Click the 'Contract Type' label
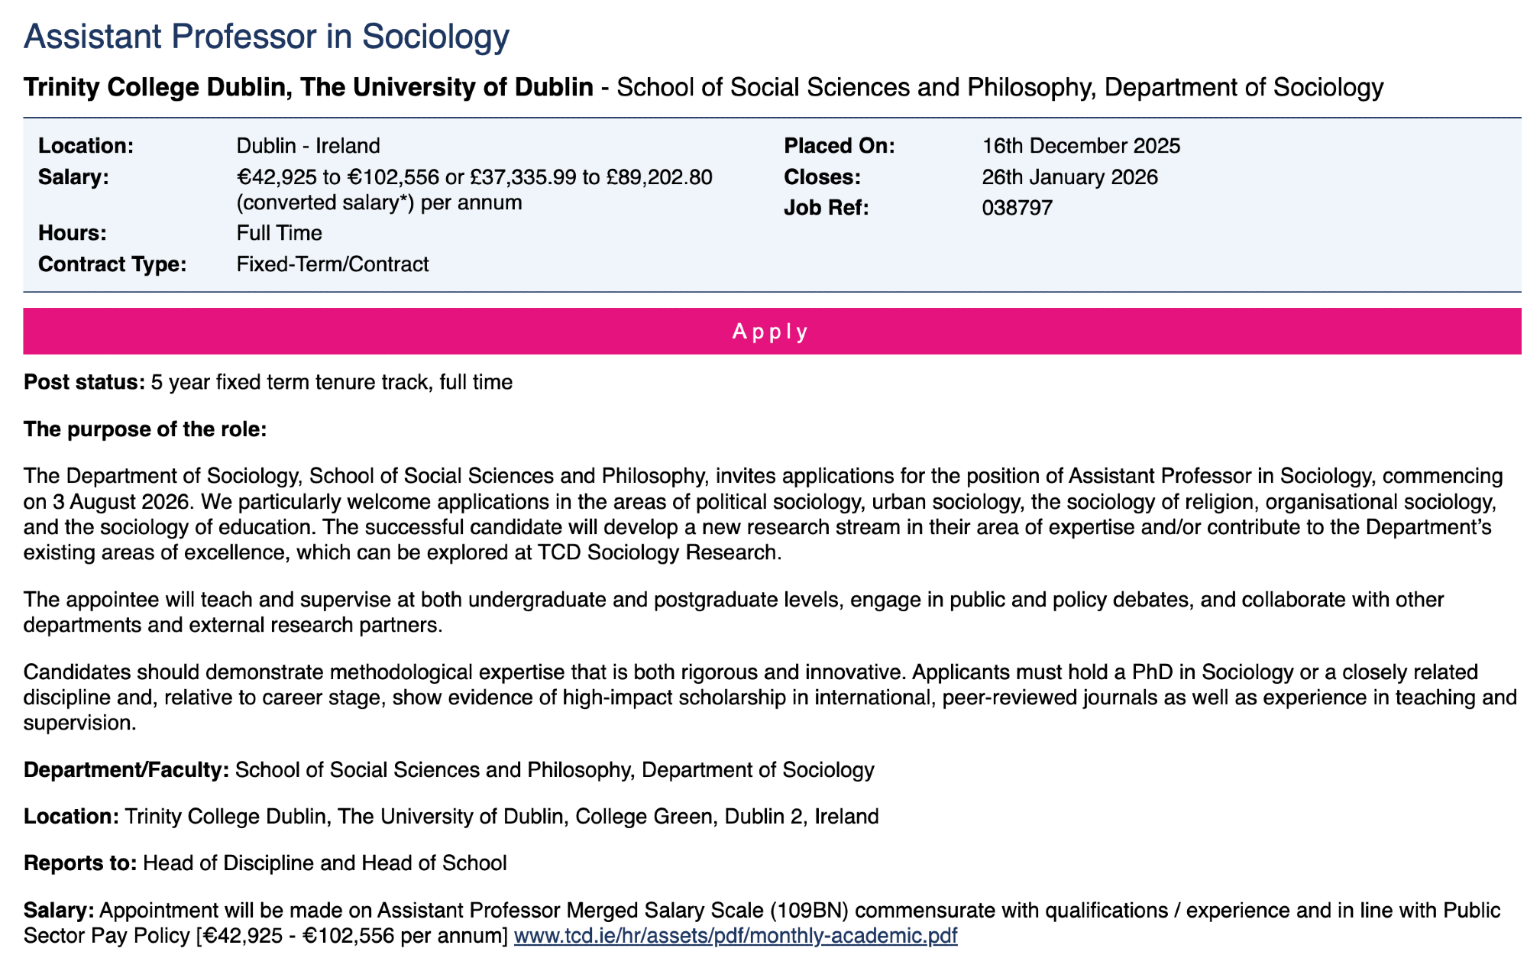1527x958 pixels. (112, 264)
